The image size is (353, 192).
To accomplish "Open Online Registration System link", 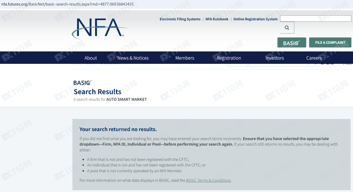I will (x=256, y=19).
